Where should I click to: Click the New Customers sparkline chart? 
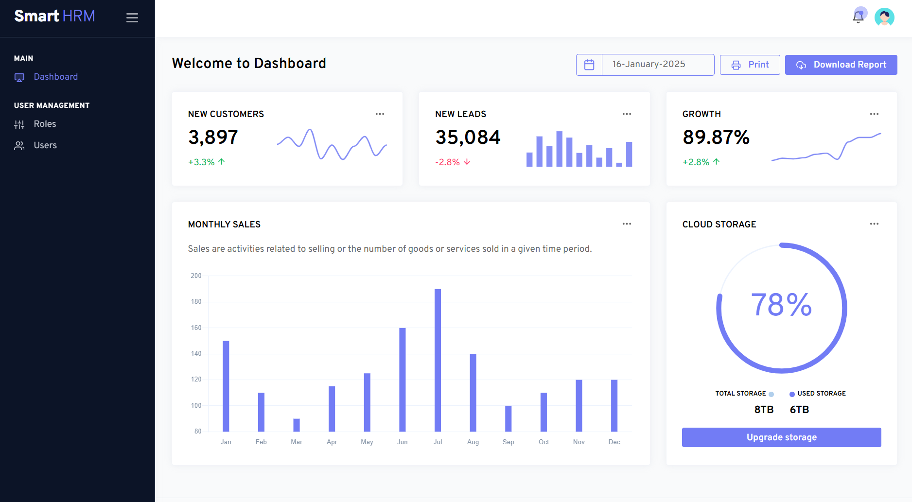332,144
